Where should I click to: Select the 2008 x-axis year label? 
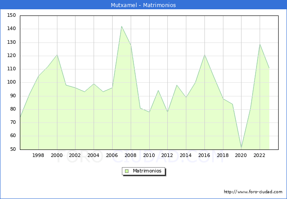(x=130, y=155)
